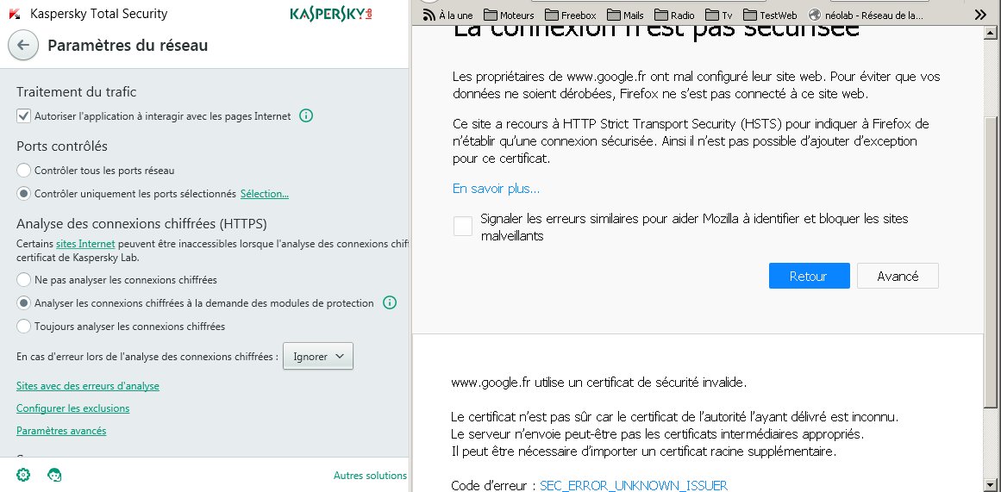Image resolution: width=1001 pixels, height=492 pixels.
Task: Open the sites Internet link
Action: (x=85, y=243)
